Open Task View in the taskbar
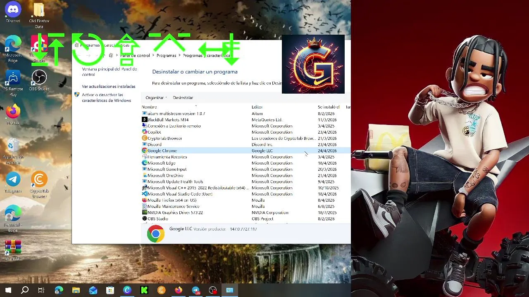 point(41,290)
